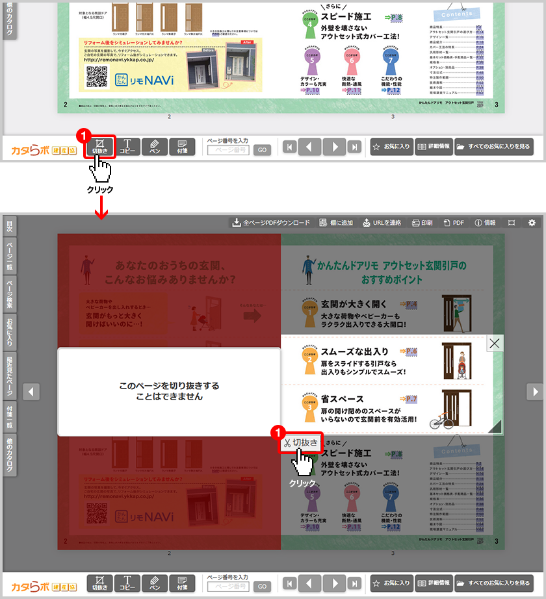Open the 目次 side tab

pyautogui.click(x=9, y=227)
